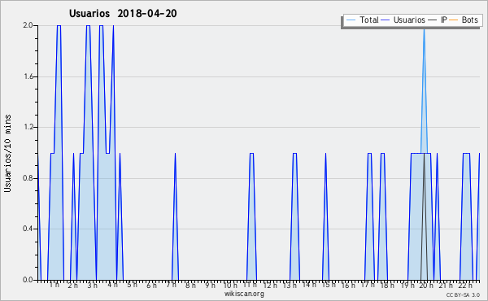The width and height of the screenshot is (488, 301).
Task: Click the chart title Usuarios 2018-04-20
Action: [123, 13]
